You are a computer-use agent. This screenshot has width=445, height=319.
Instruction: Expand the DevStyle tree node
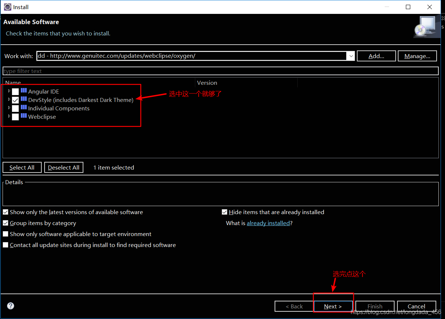click(9, 99)
